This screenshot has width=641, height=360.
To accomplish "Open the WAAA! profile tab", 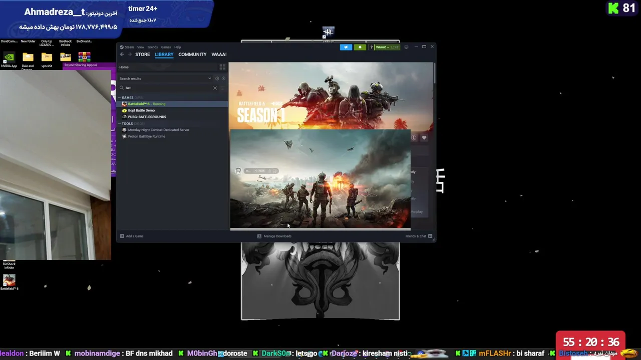I will click(219, 54).
